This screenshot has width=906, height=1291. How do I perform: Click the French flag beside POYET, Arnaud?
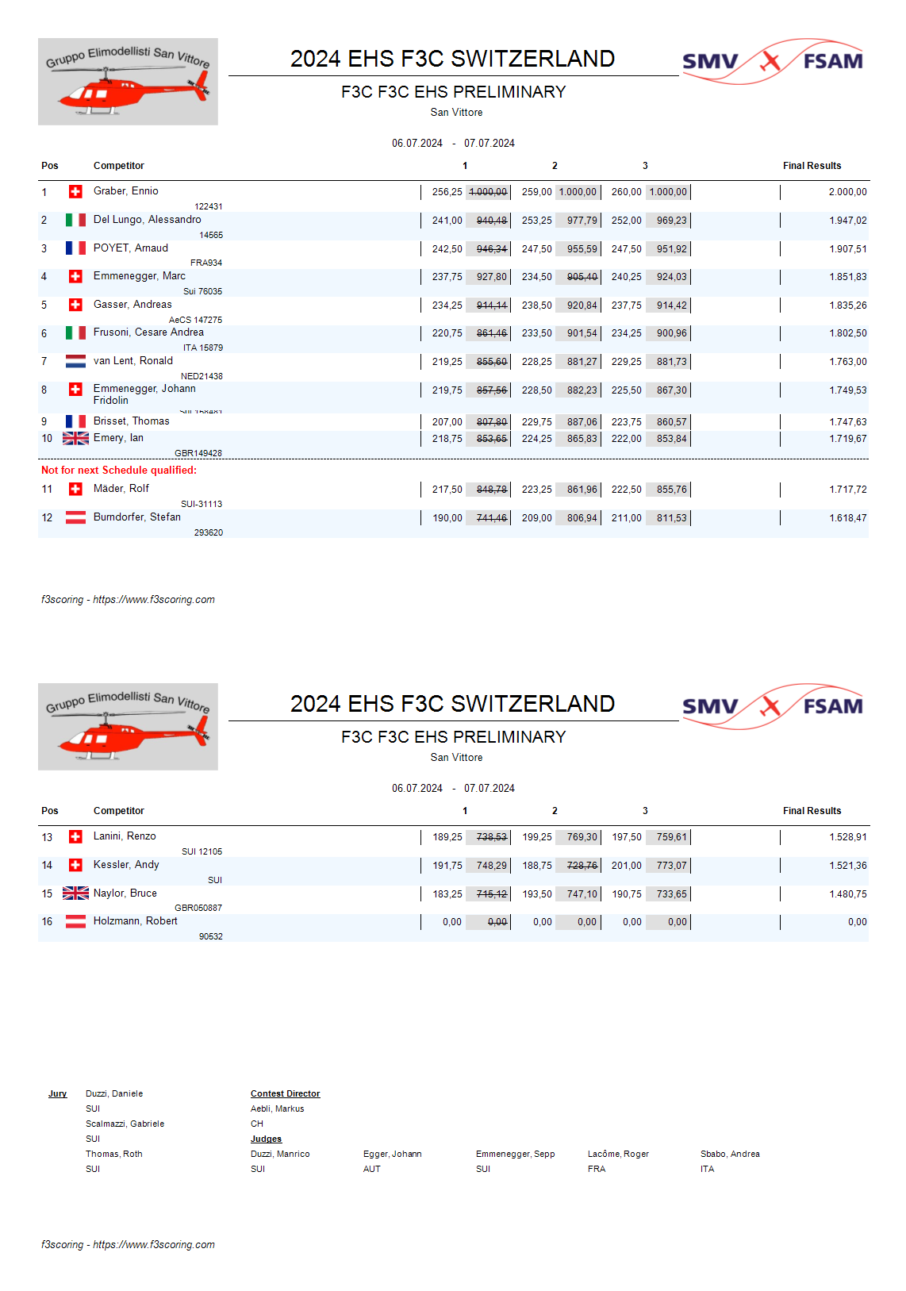point(75,248)
